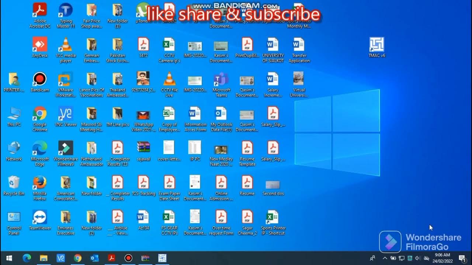
Task: Open the Windows Start menu
Action: [x=9, y=258]
